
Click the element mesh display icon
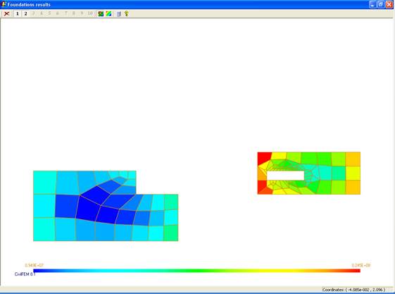[x=101, y=13]
